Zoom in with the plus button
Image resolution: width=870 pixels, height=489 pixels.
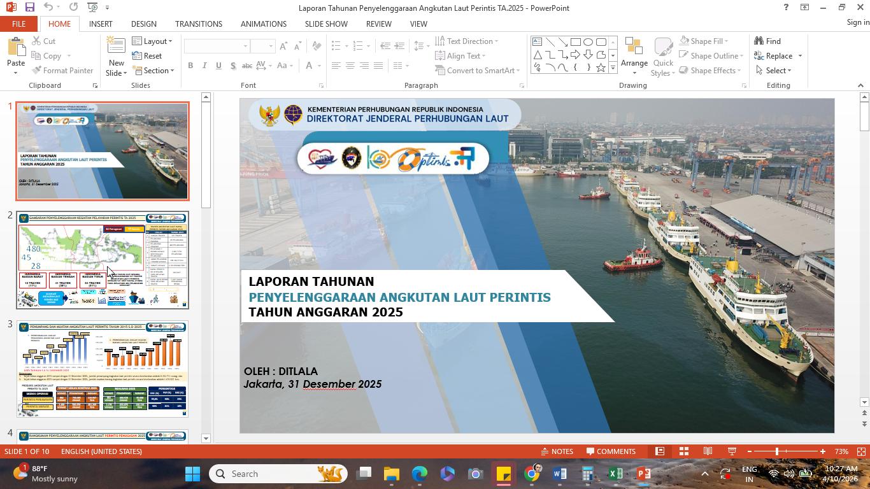(x=823, y=451)
